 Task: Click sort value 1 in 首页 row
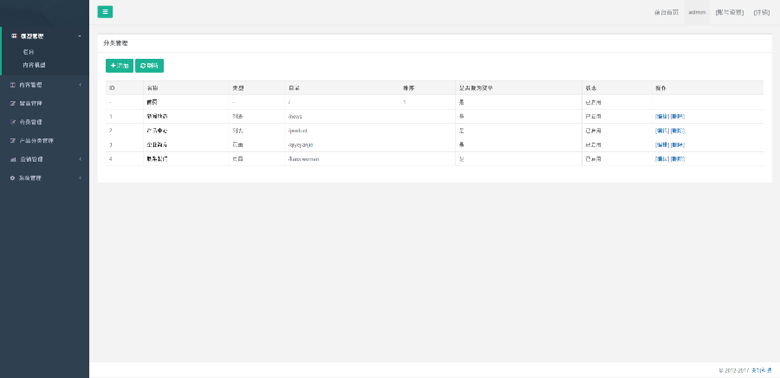(405, 102)
